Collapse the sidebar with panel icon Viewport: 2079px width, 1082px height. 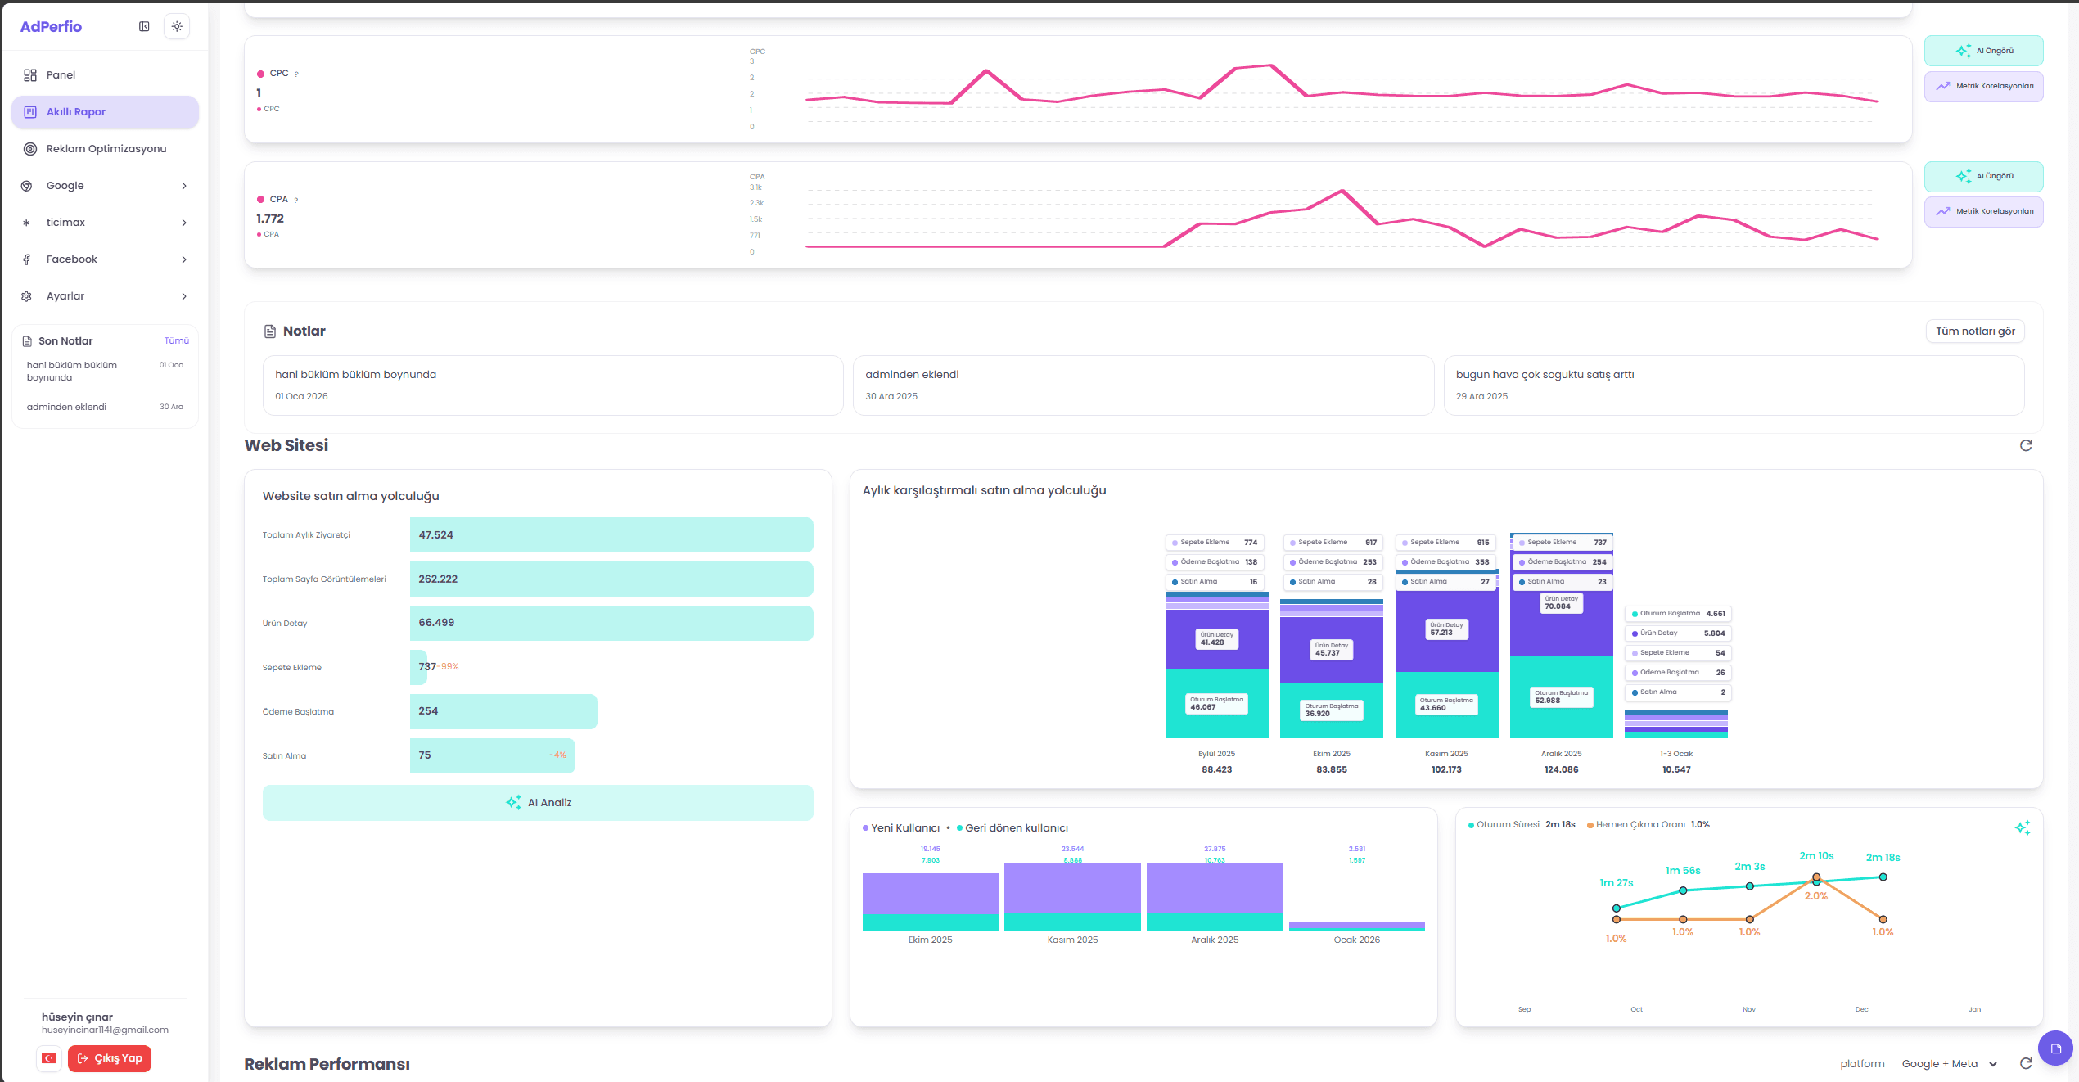click(144, 26)
